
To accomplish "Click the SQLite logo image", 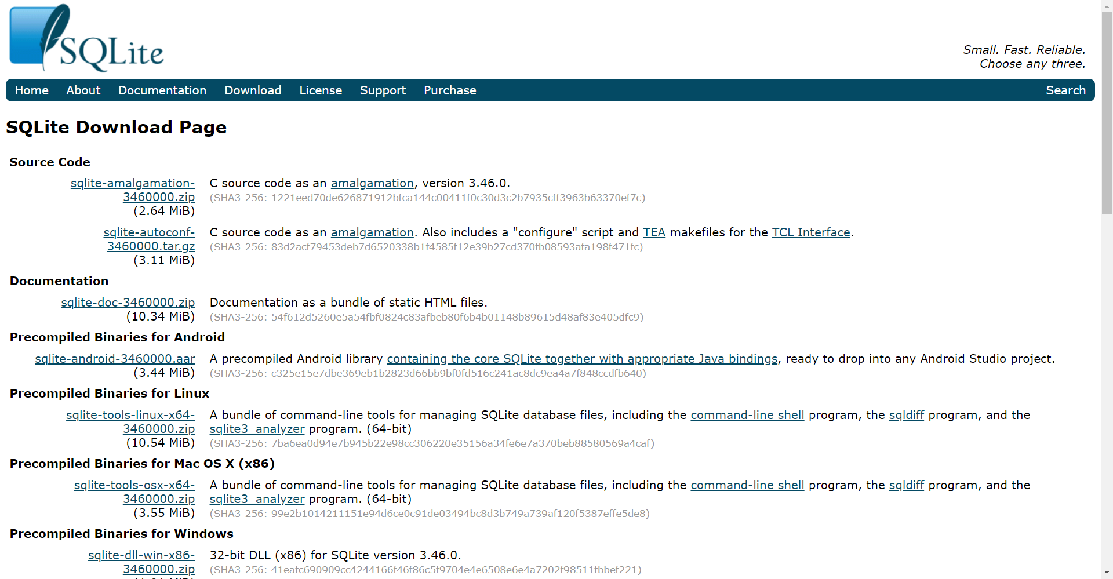I will tap(86, 38).
